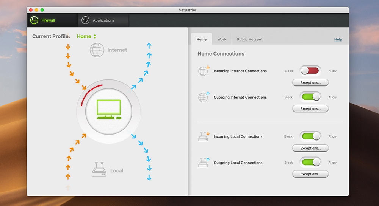The image size is (379, 206).
Task: Open the Help link
Action: pyautogui.click(x=338, y=39)
